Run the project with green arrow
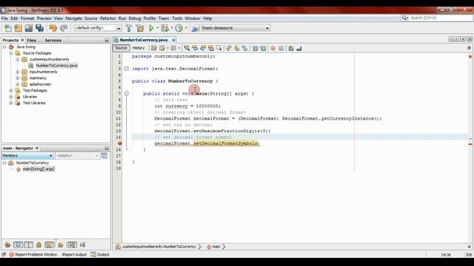This screenshot has height=266, width=474. click(x=151, y=28)
